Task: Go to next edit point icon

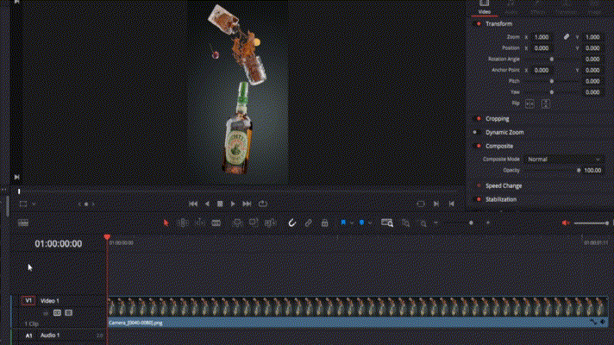Action: click(x=436, y=204)
